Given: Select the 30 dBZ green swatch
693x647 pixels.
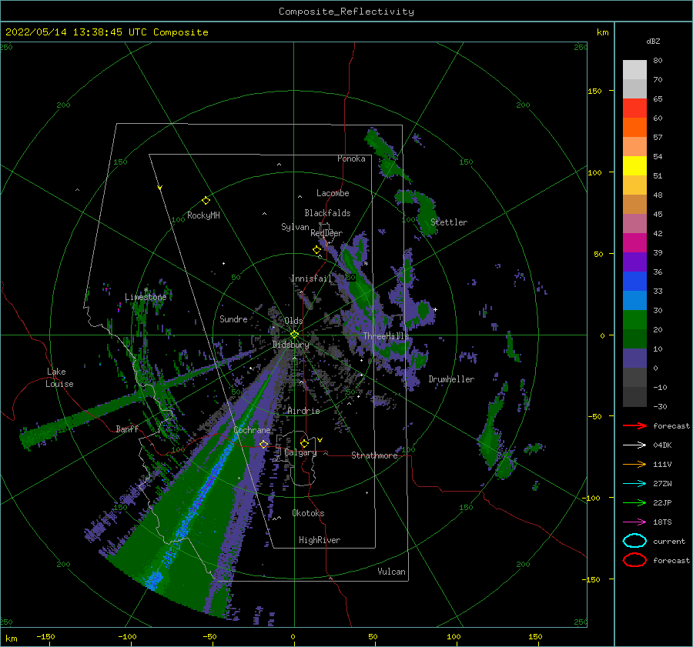Looking at the screenshot, I should [634, 320].
